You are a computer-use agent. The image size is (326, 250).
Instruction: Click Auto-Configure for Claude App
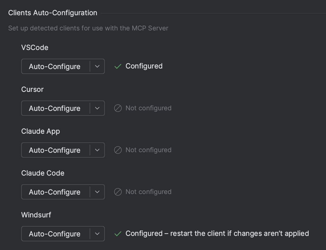(55, 150)
